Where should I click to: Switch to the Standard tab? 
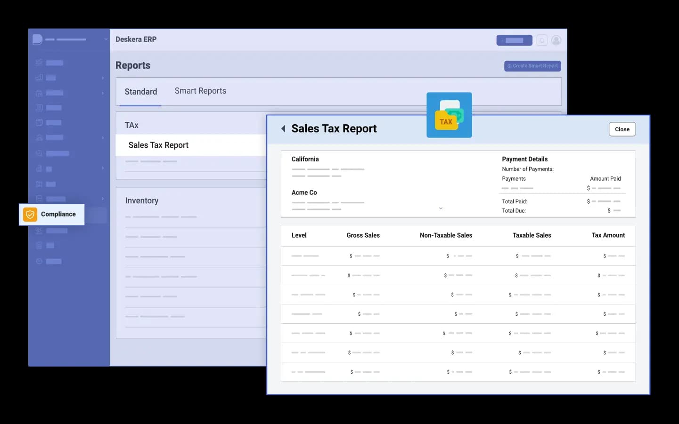(x=140, y=92)
